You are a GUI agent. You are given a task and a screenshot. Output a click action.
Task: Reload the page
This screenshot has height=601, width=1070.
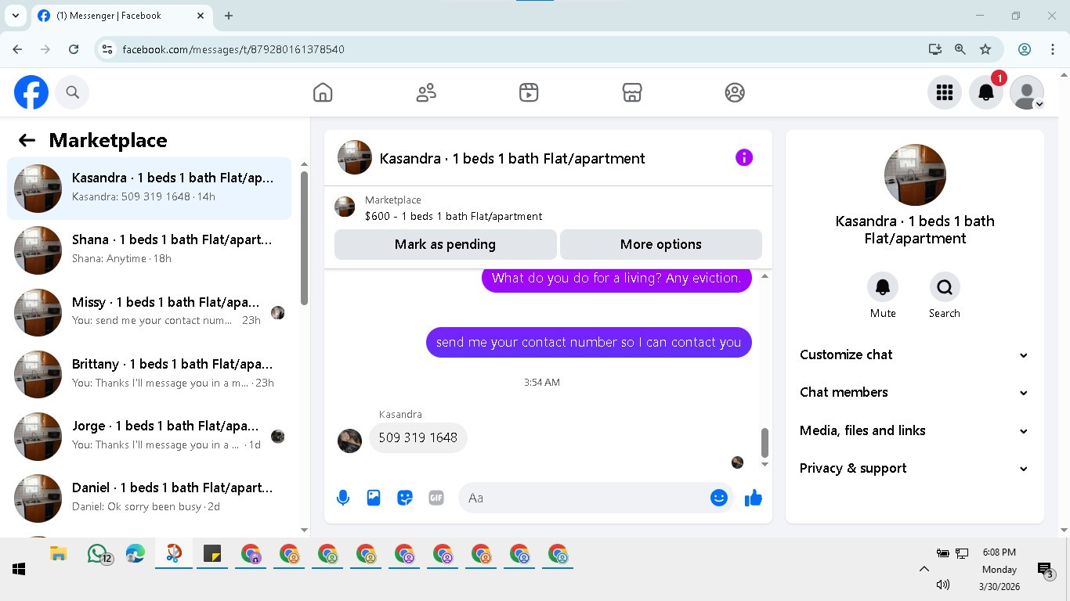(x=74, y=49)
